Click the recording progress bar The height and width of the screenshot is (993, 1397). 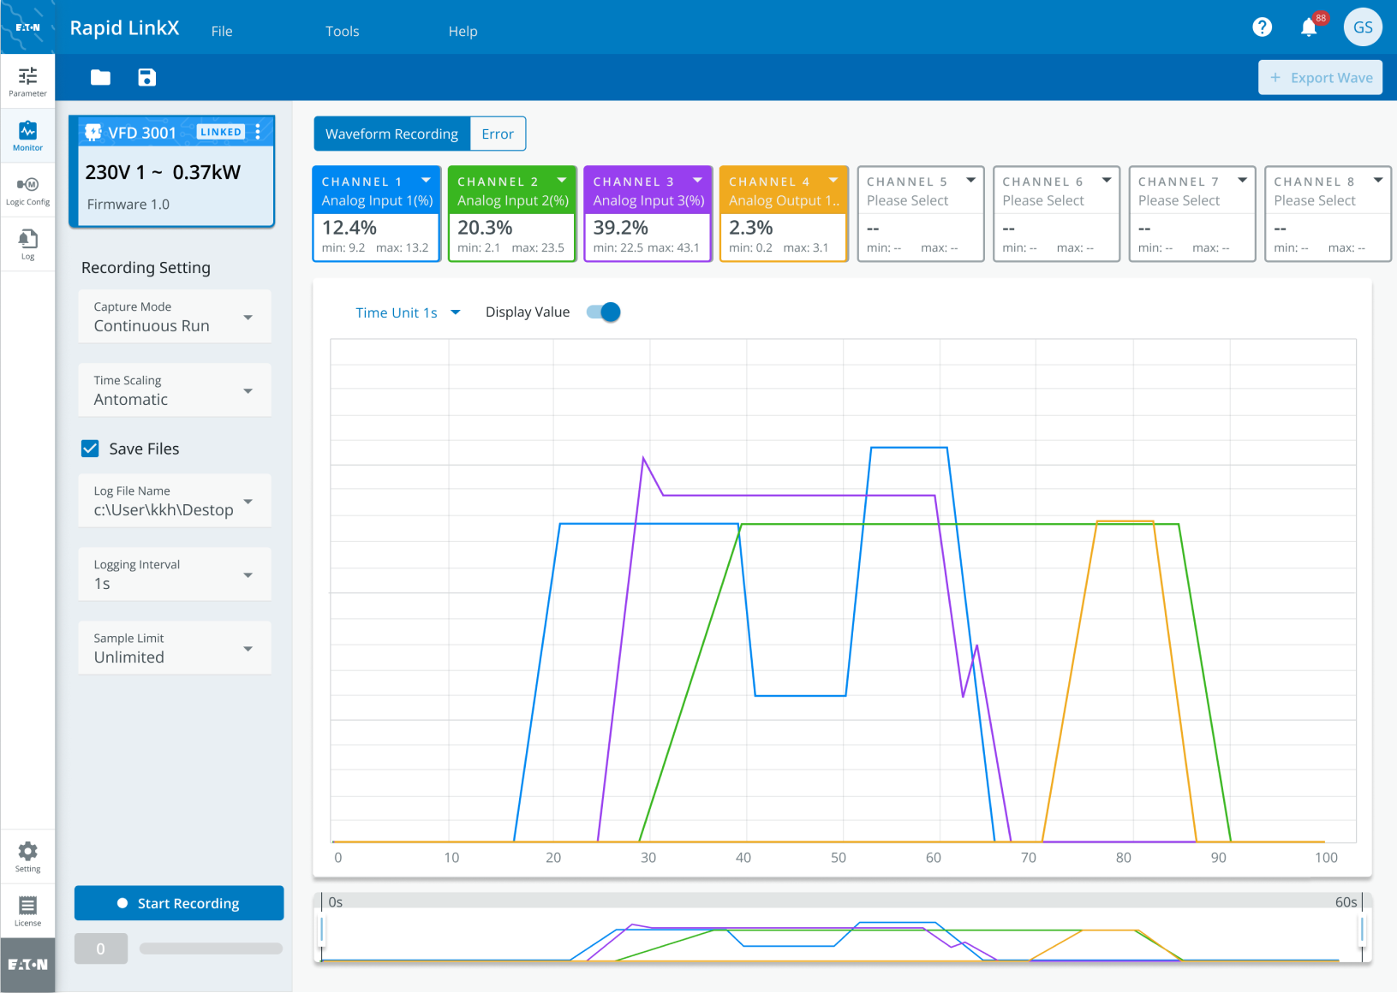(211, 948)
